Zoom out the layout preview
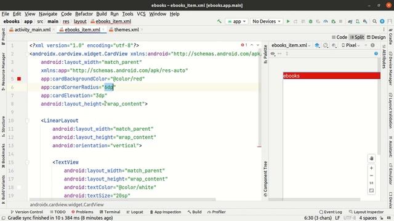The height and width of the screenshot is (221, 394). (x=371, y=176)
